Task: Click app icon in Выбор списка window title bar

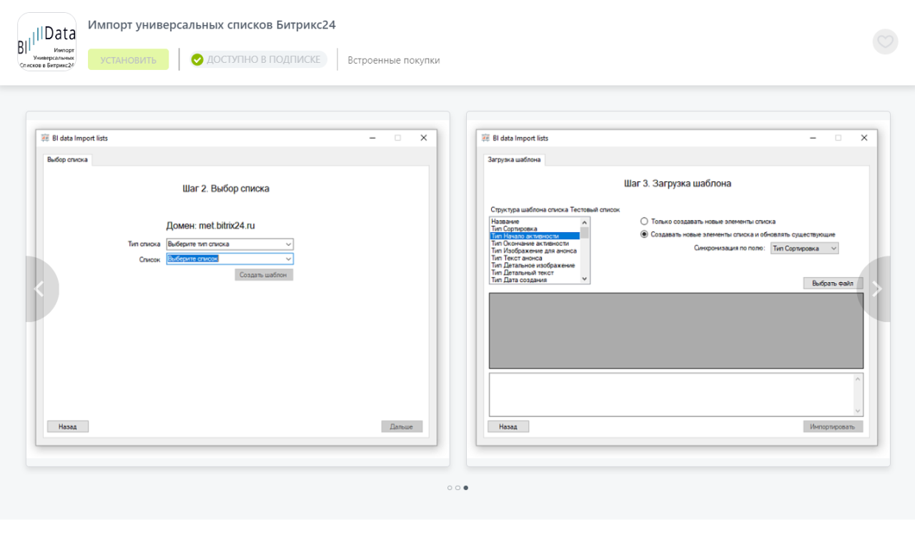Action: tap(45, 138)
